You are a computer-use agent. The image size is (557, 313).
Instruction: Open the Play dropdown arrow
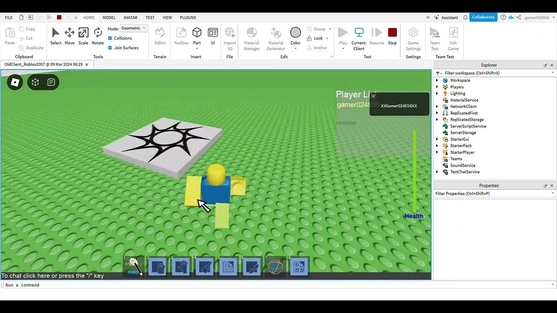pyautogui.click(x=343, y=48)
